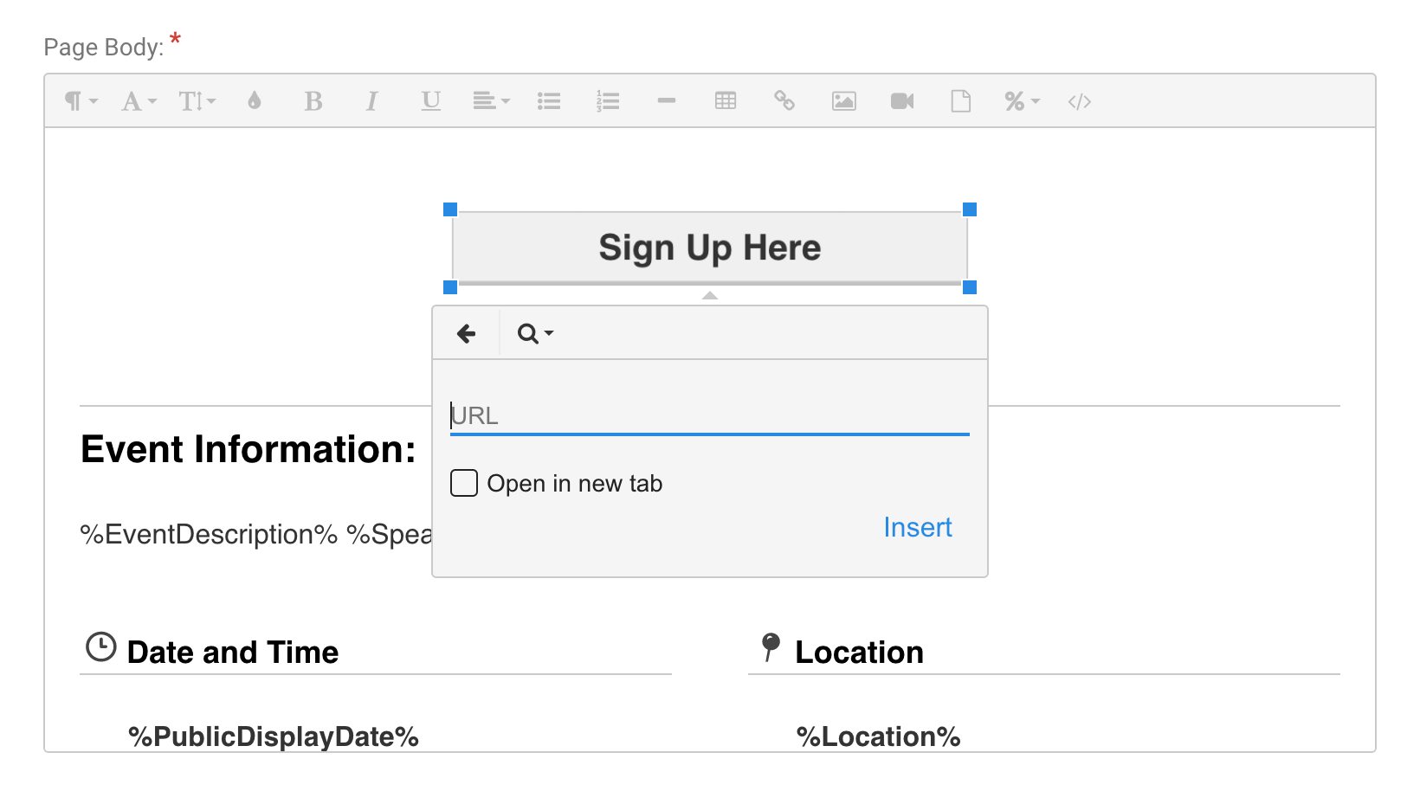
Task: Open the link search dropdown
Action: point(535,333)
